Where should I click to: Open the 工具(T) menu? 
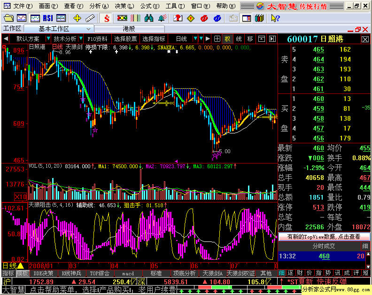click(175, 6)
